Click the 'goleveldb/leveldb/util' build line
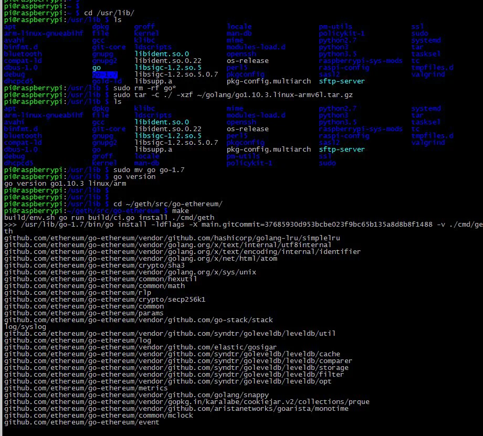483x436 pixels. pyautogui.click(x=170, y=334)
